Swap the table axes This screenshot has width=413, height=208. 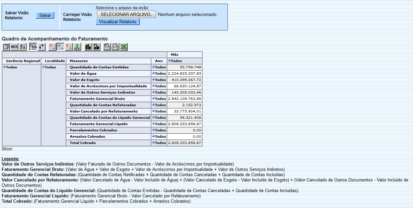[x=42, y=47]
